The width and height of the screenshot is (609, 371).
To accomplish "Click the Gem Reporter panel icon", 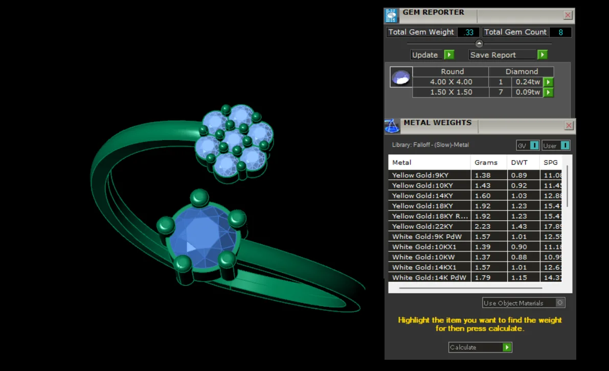I will coord(391,15).
